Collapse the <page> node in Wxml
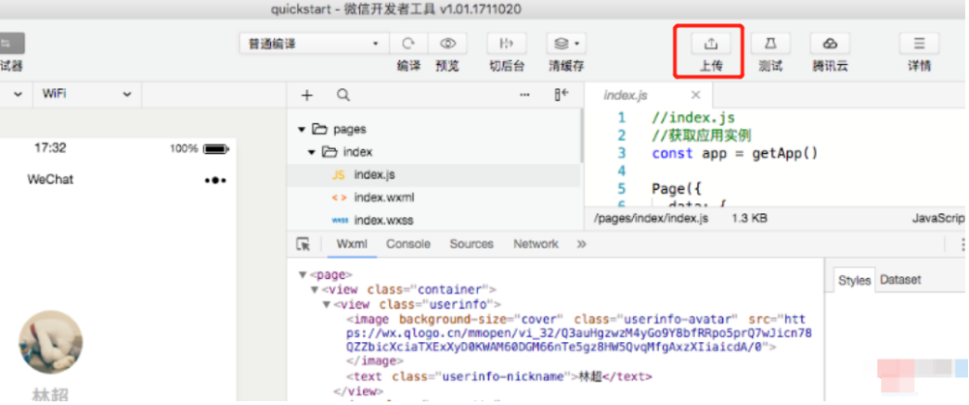Viewport: 969px width, 405px height. tap(303, 274)
